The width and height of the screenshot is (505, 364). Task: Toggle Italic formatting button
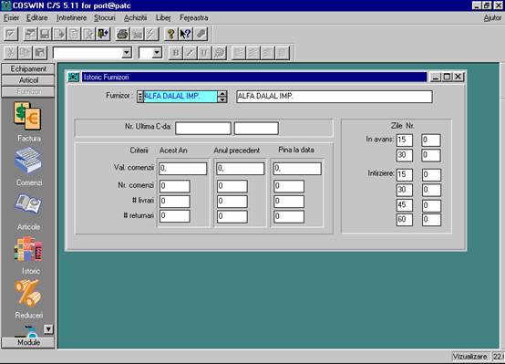pos(190,53)
